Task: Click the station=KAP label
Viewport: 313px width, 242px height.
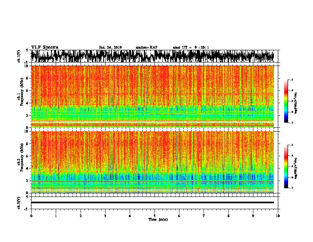Action: click(147, 47)
